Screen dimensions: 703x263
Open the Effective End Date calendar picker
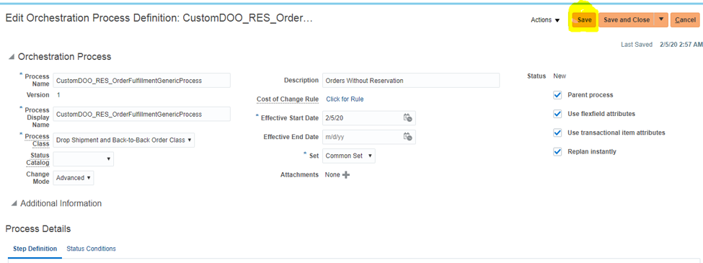(x=407, y=137)
